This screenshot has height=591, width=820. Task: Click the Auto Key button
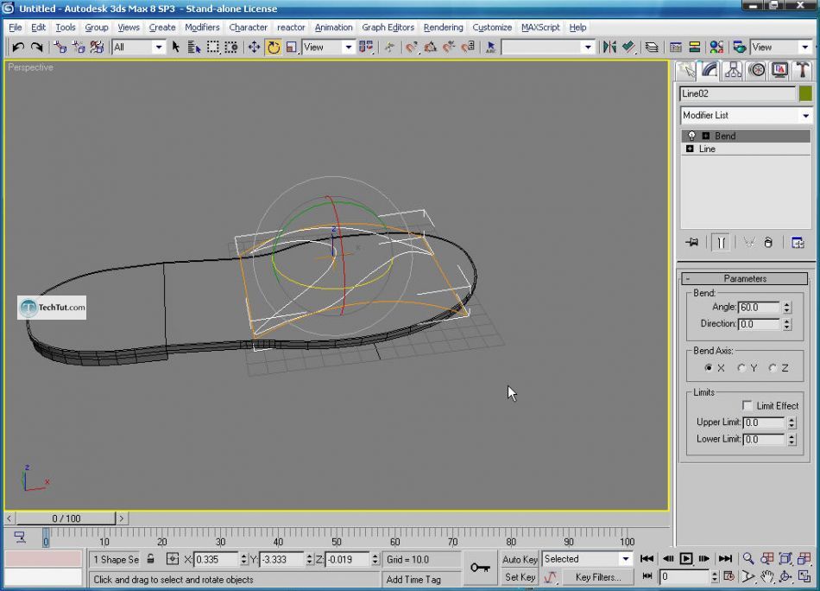[x=520, y=559]
